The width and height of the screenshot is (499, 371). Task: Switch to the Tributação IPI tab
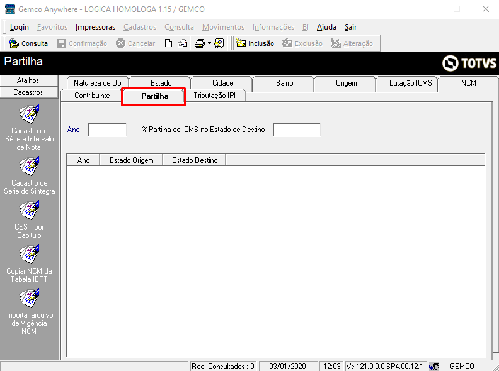[x=214, y=96]
